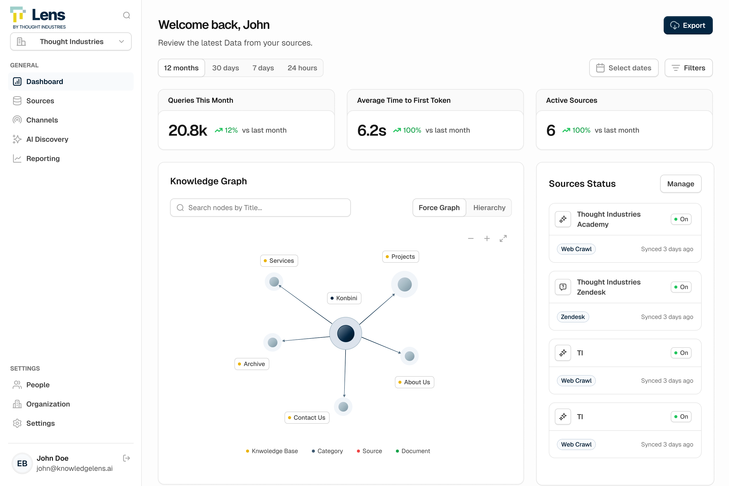The image size is (729, 486).
Task: Zoom out of the knowledge graph
Action: pyautogui.click(x=471, y=238)
